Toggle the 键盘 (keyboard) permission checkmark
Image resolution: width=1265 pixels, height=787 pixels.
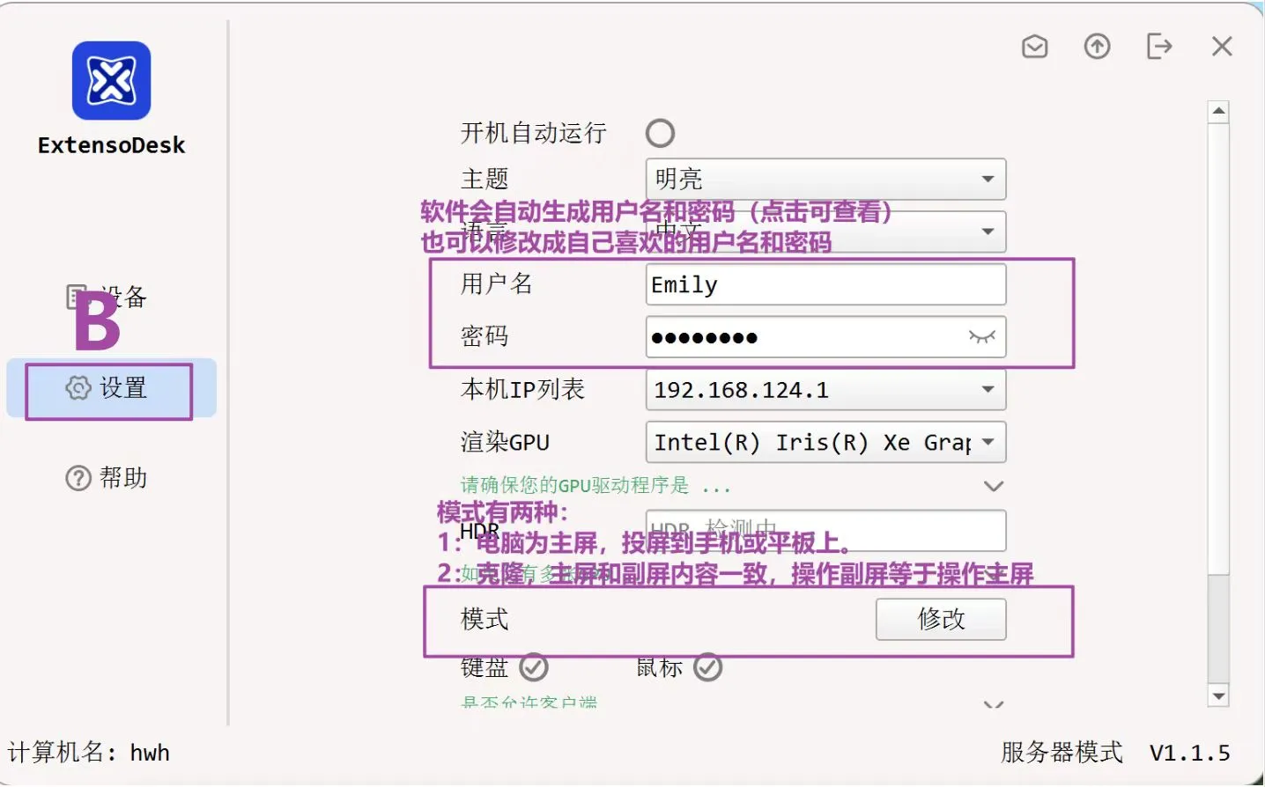(532, 667)
